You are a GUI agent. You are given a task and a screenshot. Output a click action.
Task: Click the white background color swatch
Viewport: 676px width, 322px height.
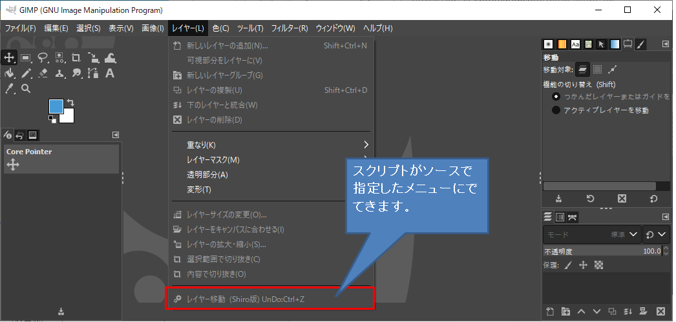pyautogui.click(x=68, y=117)
